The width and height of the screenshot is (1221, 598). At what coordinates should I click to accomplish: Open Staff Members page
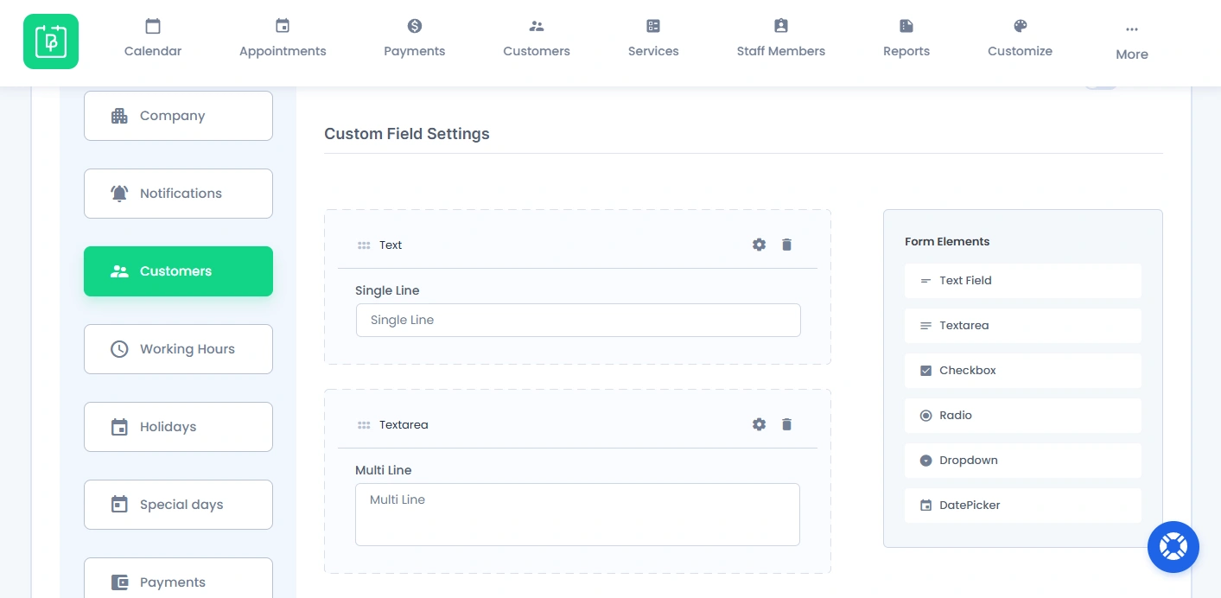coord(781,40)
